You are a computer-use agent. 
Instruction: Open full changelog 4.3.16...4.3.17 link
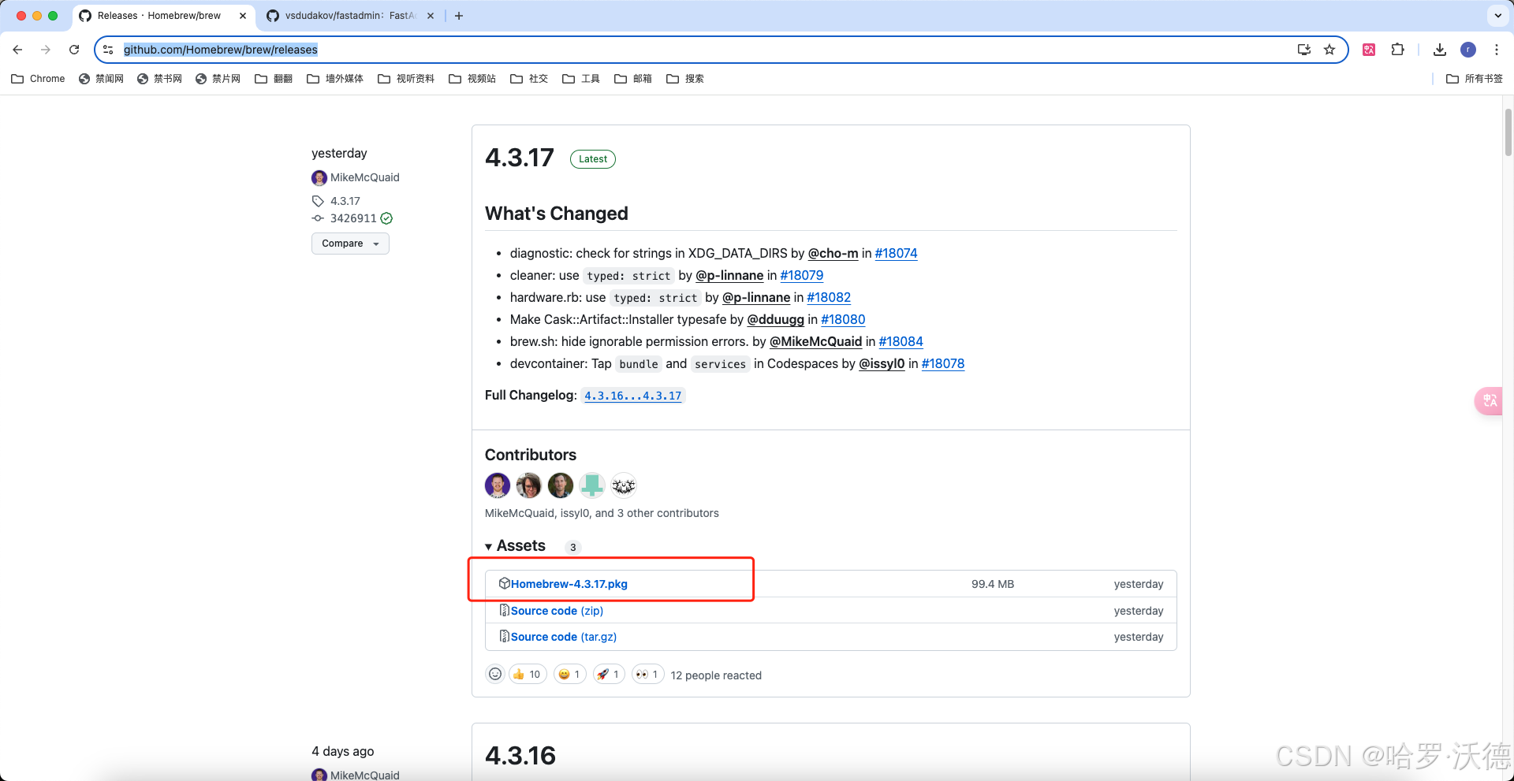coord(633,396)
